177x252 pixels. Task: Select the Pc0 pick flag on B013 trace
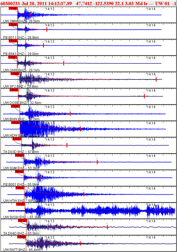click(13, 24)
